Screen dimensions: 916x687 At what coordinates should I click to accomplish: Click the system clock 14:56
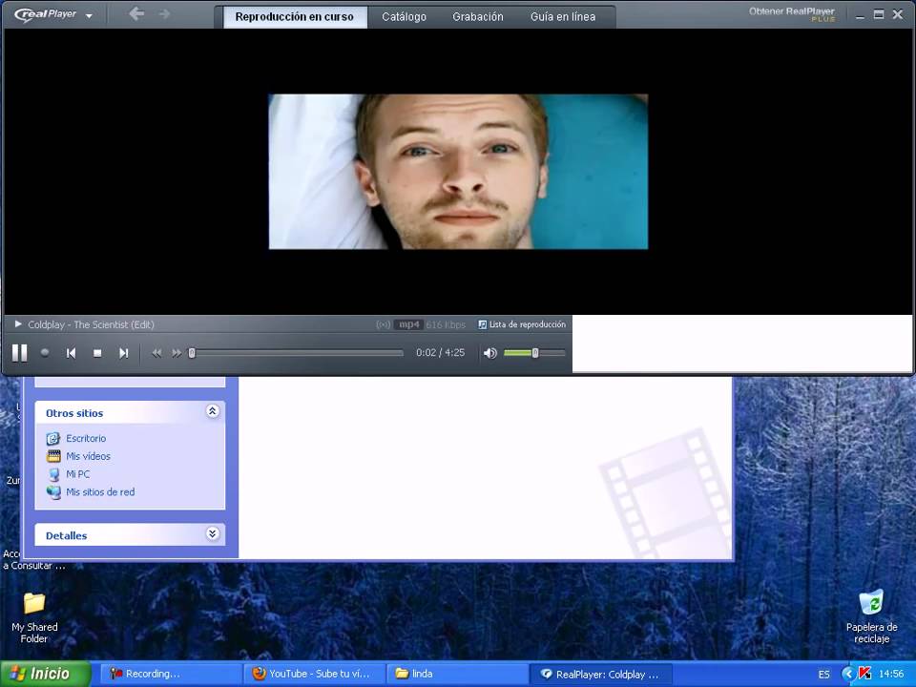pos(891,675)
